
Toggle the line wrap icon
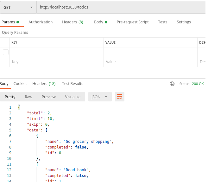click(120, 97)
